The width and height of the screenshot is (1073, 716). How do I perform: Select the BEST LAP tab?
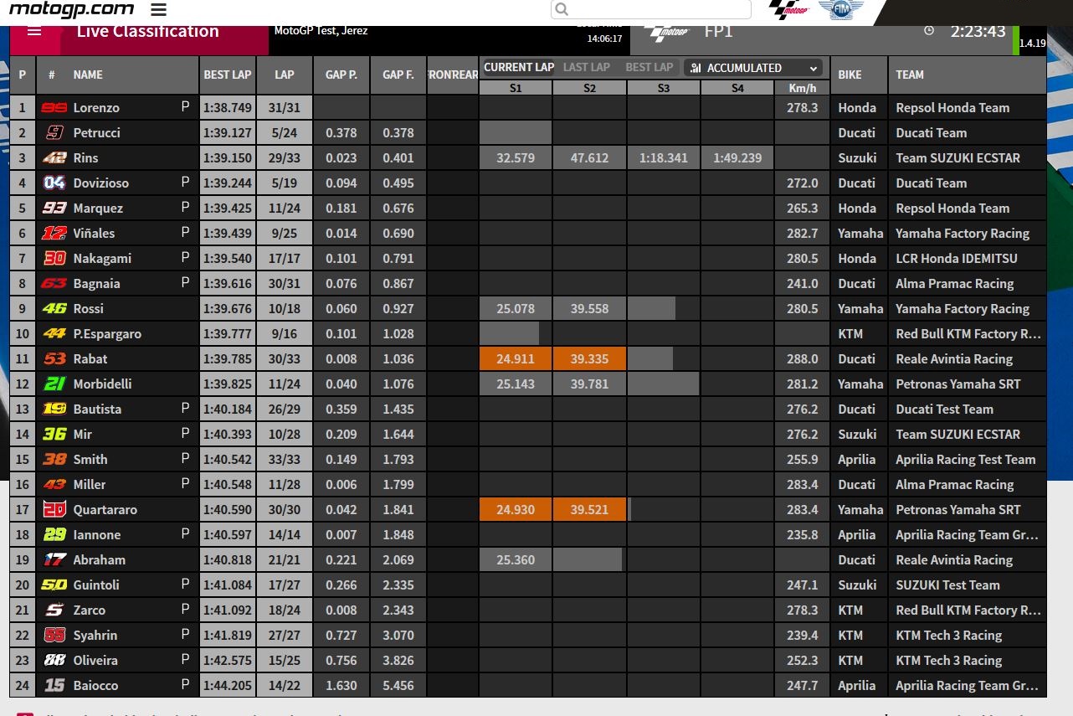pyautogui.click(x=649, y=67)
